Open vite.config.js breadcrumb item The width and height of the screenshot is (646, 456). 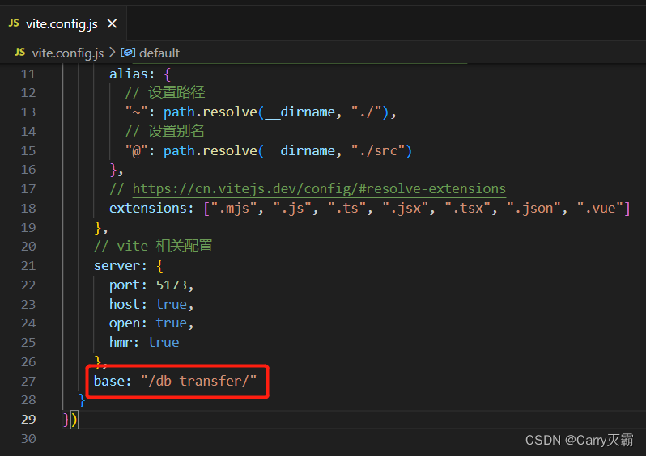pos(68,53)
